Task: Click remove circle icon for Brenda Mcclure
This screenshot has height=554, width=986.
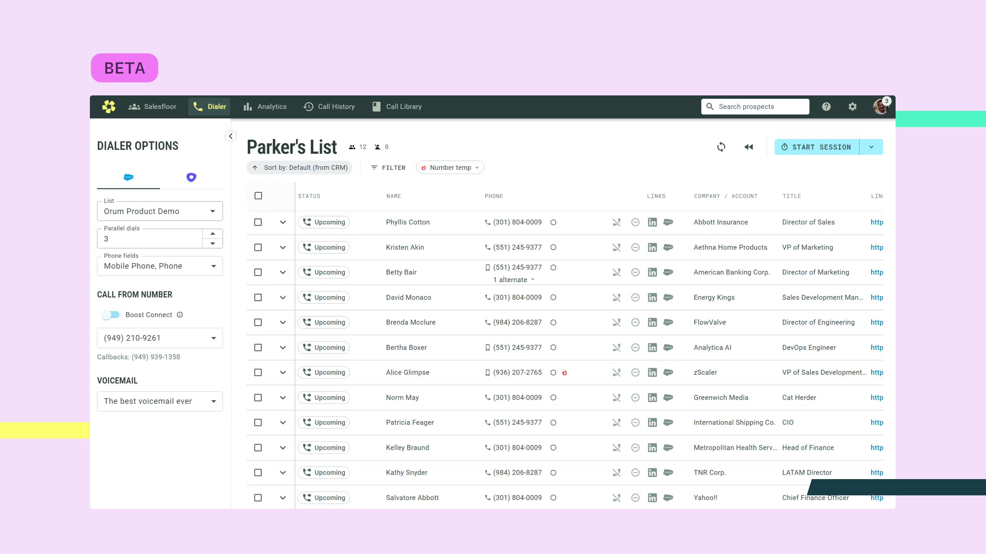Action: coord(636,322)
